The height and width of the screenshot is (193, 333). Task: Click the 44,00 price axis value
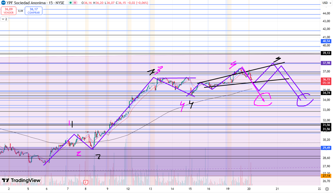point(326,13)
